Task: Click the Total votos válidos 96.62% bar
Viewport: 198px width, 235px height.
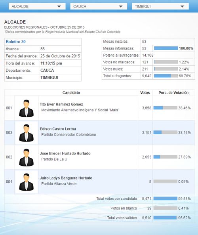Action: click(x=166, y=218)
